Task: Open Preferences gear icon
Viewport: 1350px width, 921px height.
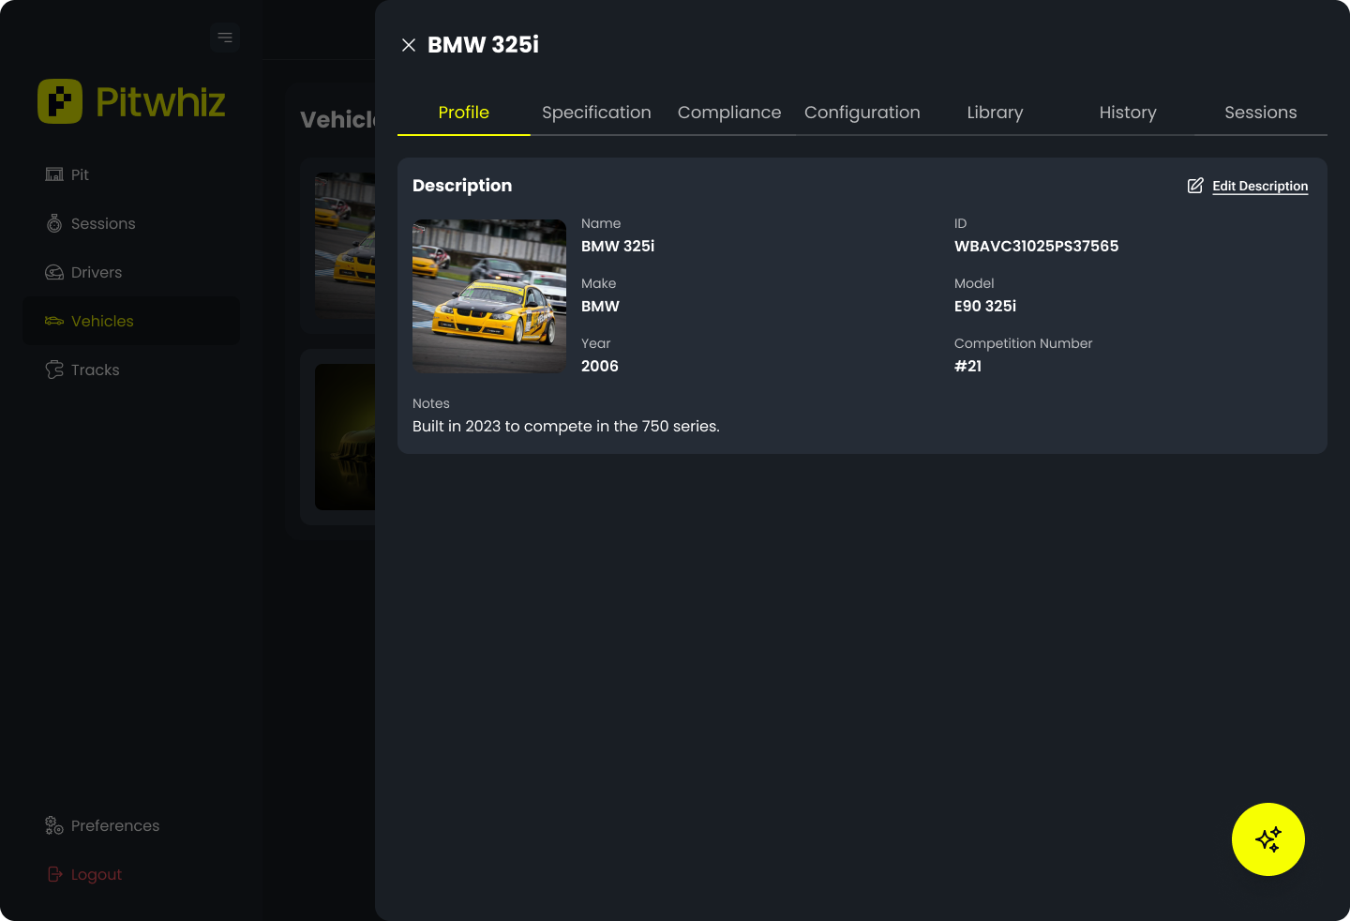Action: 54,825
